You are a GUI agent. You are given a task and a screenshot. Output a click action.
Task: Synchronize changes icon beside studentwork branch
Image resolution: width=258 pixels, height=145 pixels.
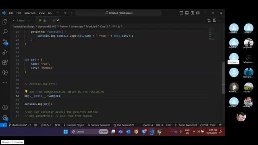pos(30,125)
